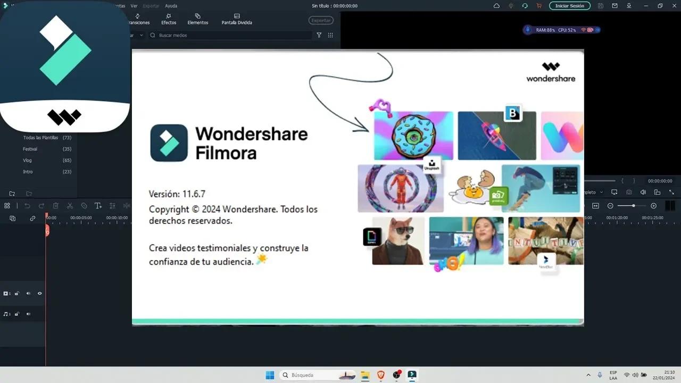Lock the audio track
The image size is (681, 383).
[16, 314]
